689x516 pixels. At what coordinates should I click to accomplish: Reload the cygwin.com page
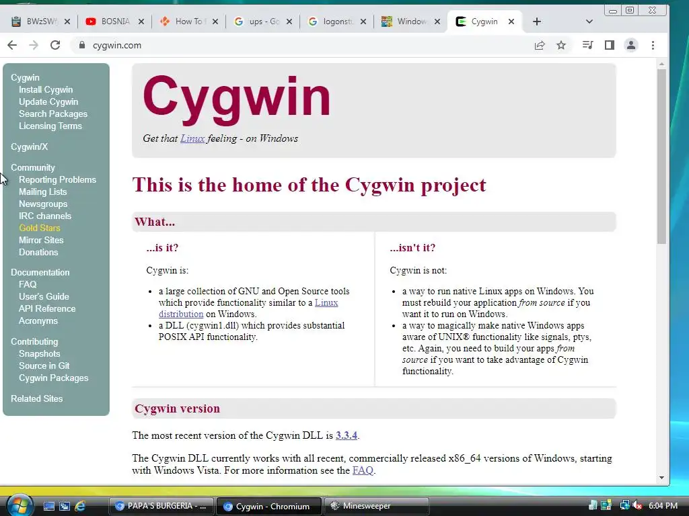tap(55, 45)
